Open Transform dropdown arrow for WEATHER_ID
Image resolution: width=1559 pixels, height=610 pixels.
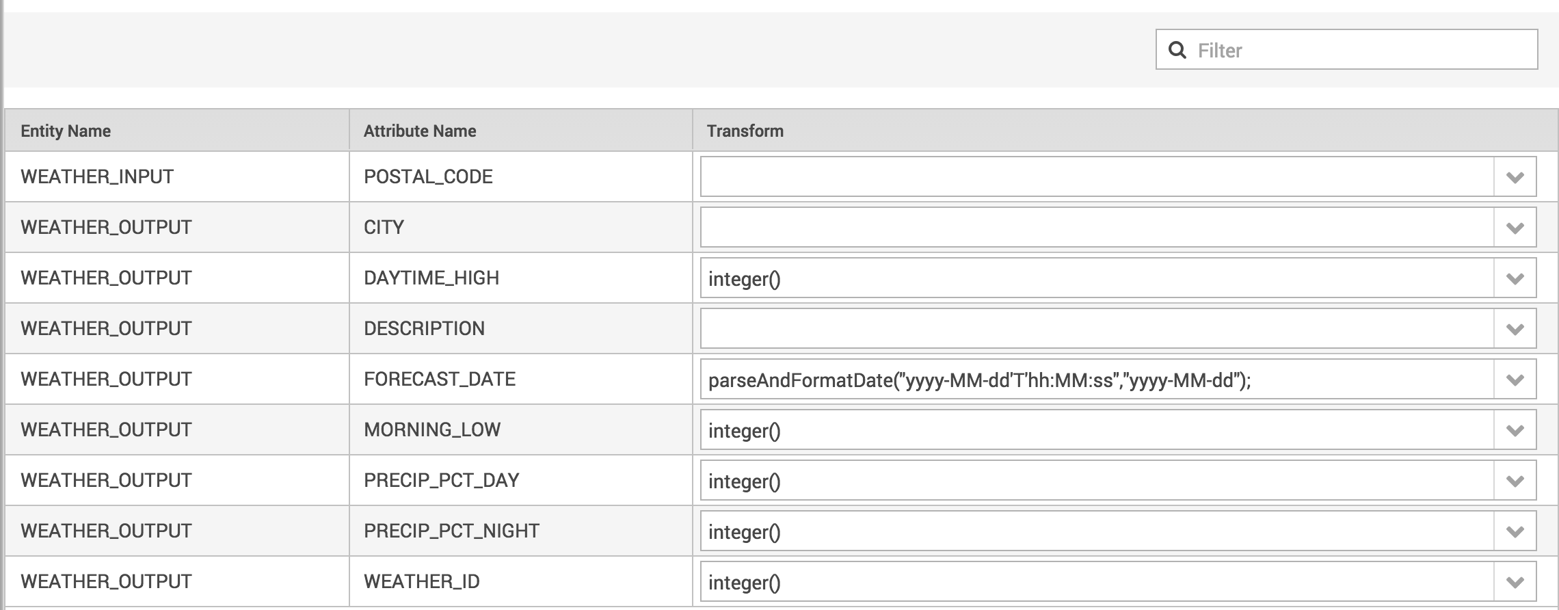pyautogui.click(x=1515, y=582)
